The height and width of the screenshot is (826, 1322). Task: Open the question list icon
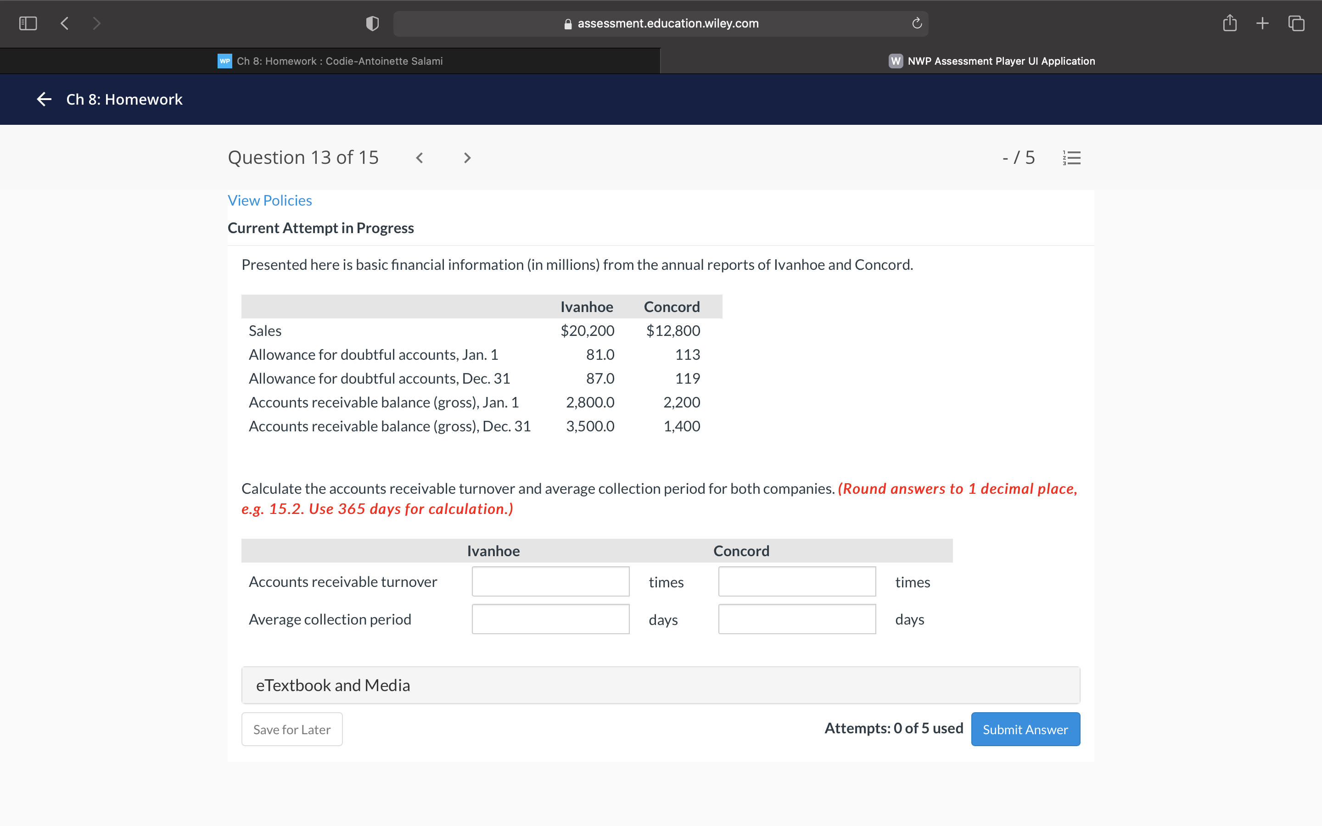[1071, 158]
